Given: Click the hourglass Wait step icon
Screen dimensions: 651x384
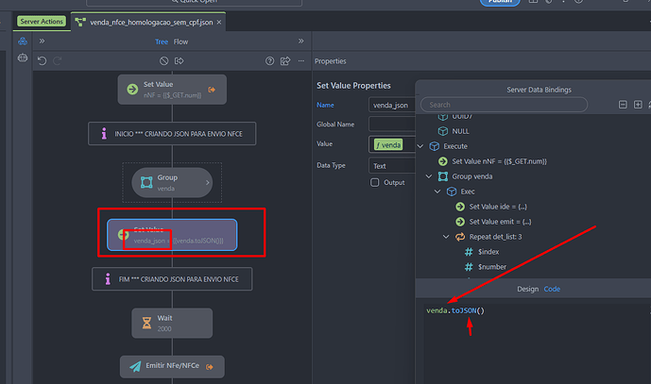Looking at the screenshot, I should pos(146,323).
